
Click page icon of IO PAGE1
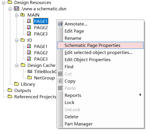point(29,46)
